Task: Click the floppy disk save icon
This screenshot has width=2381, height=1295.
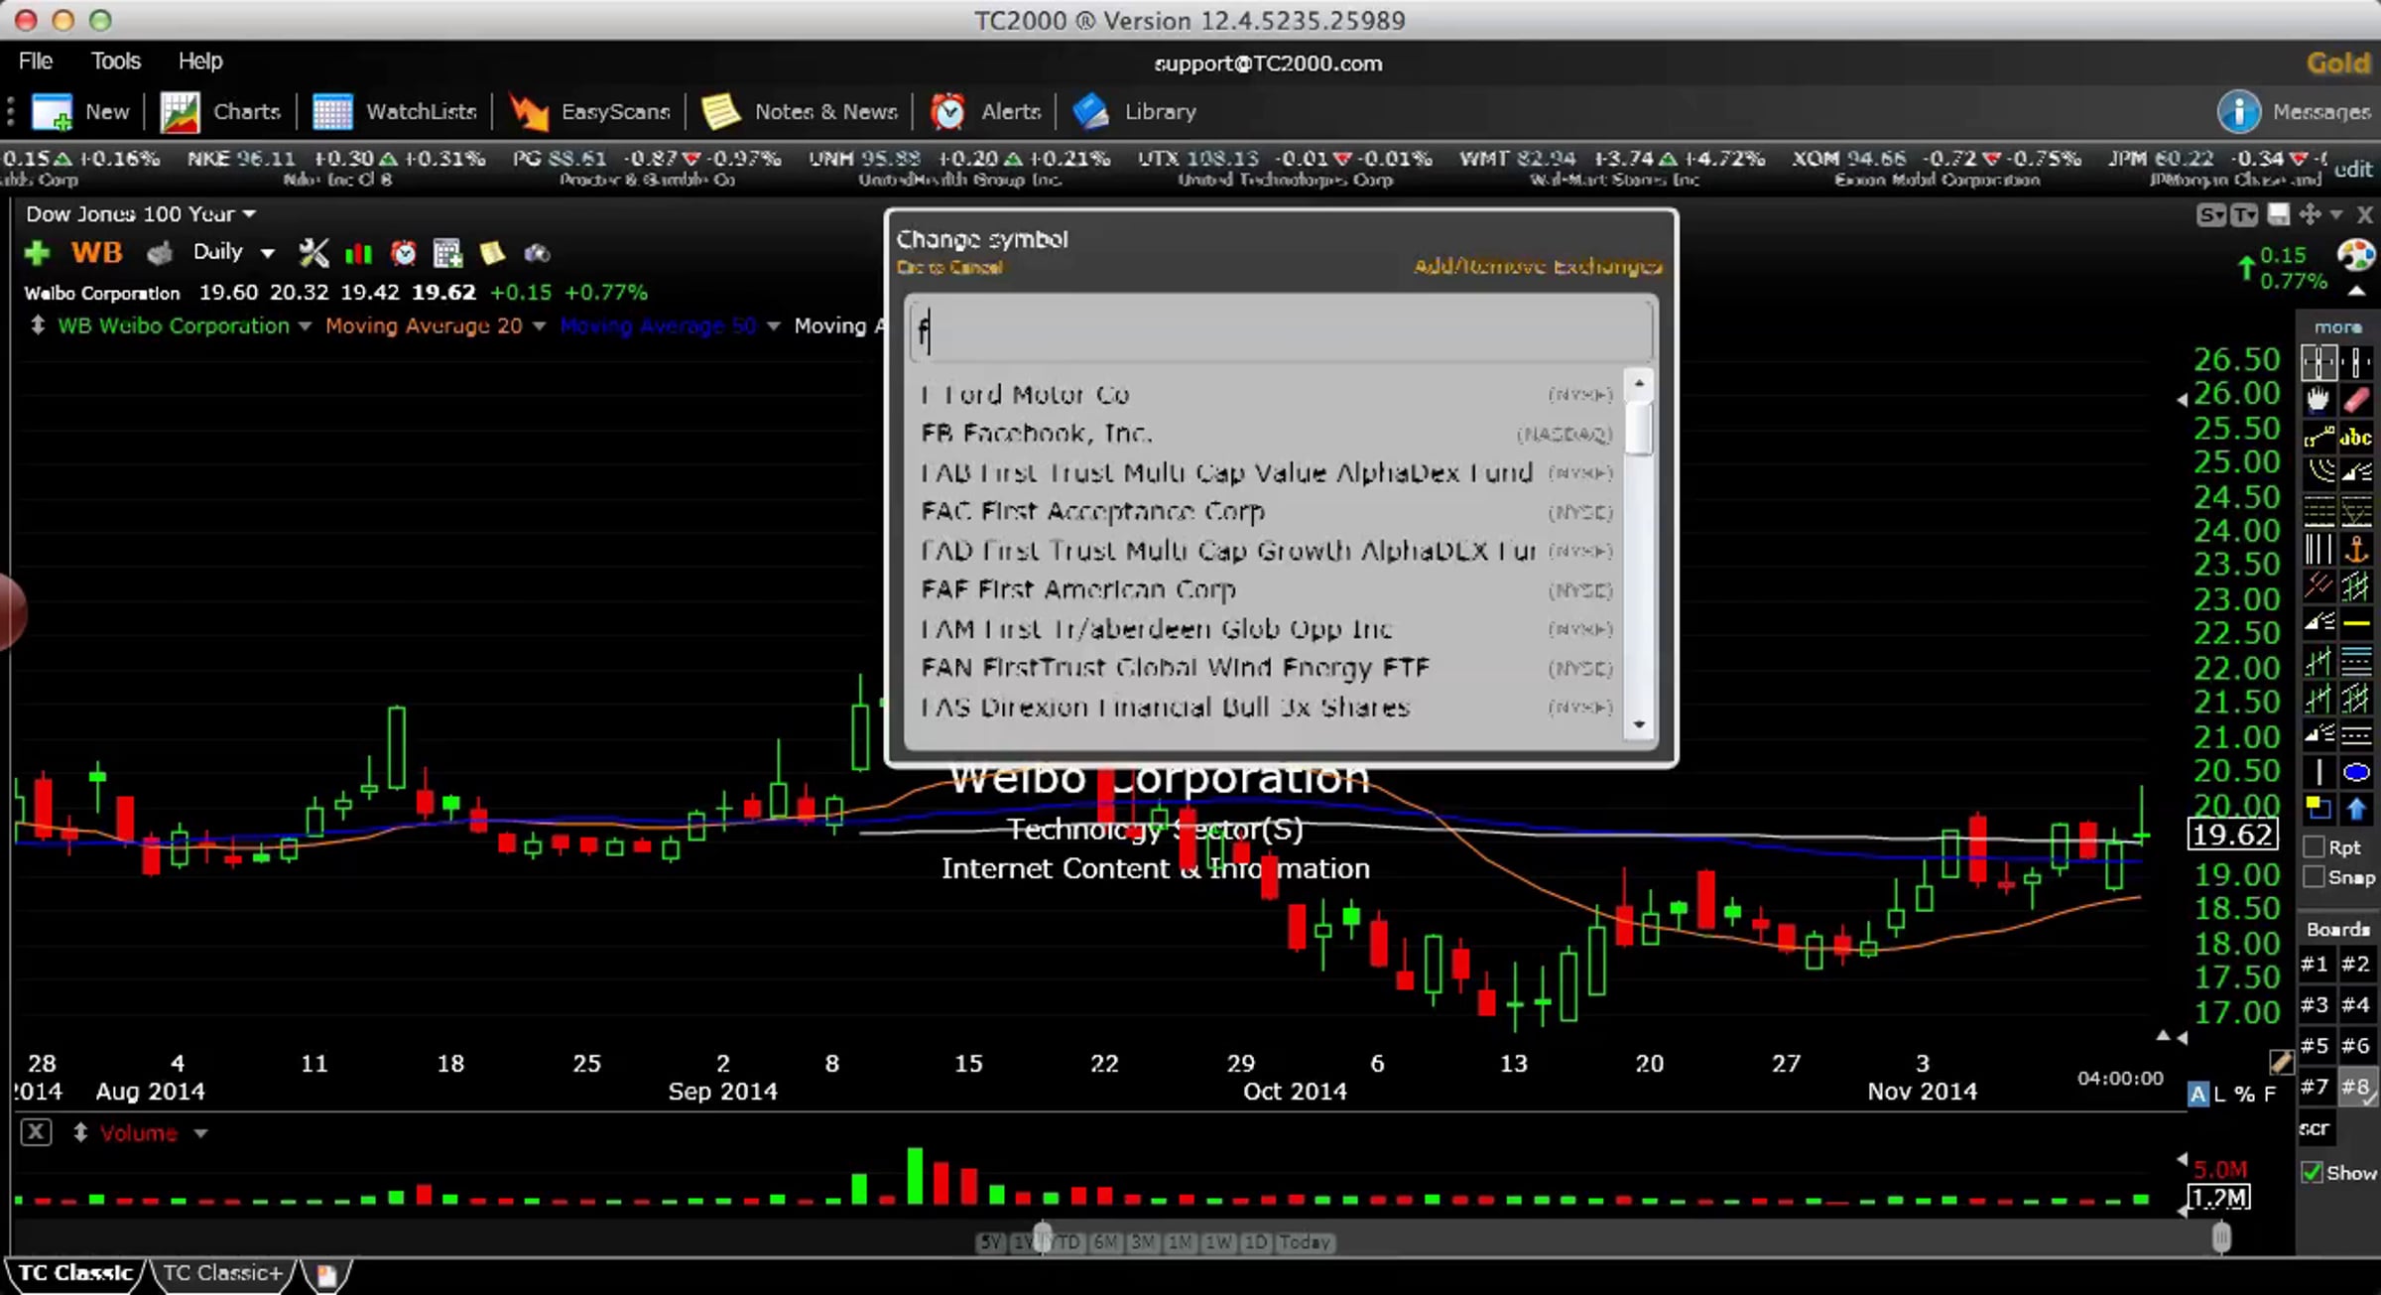Action: 2279,214
